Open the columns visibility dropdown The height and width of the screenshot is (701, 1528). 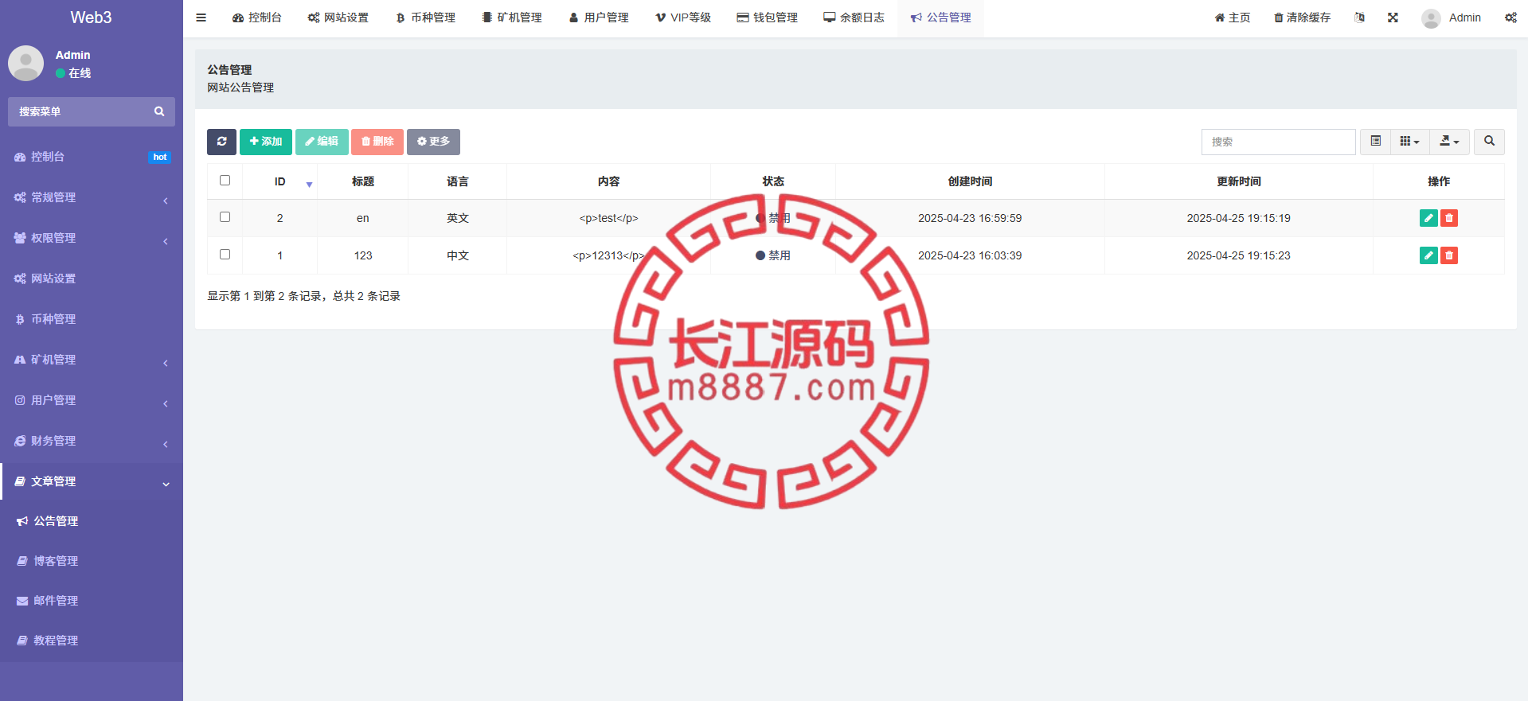click(x=1409, y=142)
